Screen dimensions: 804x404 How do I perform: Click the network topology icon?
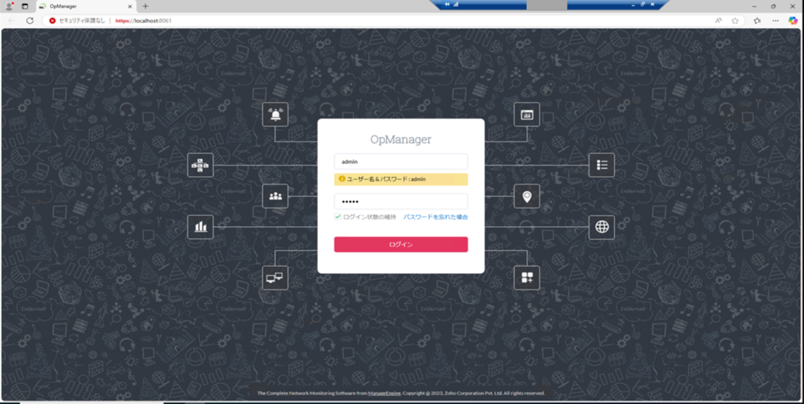[200, 165]
